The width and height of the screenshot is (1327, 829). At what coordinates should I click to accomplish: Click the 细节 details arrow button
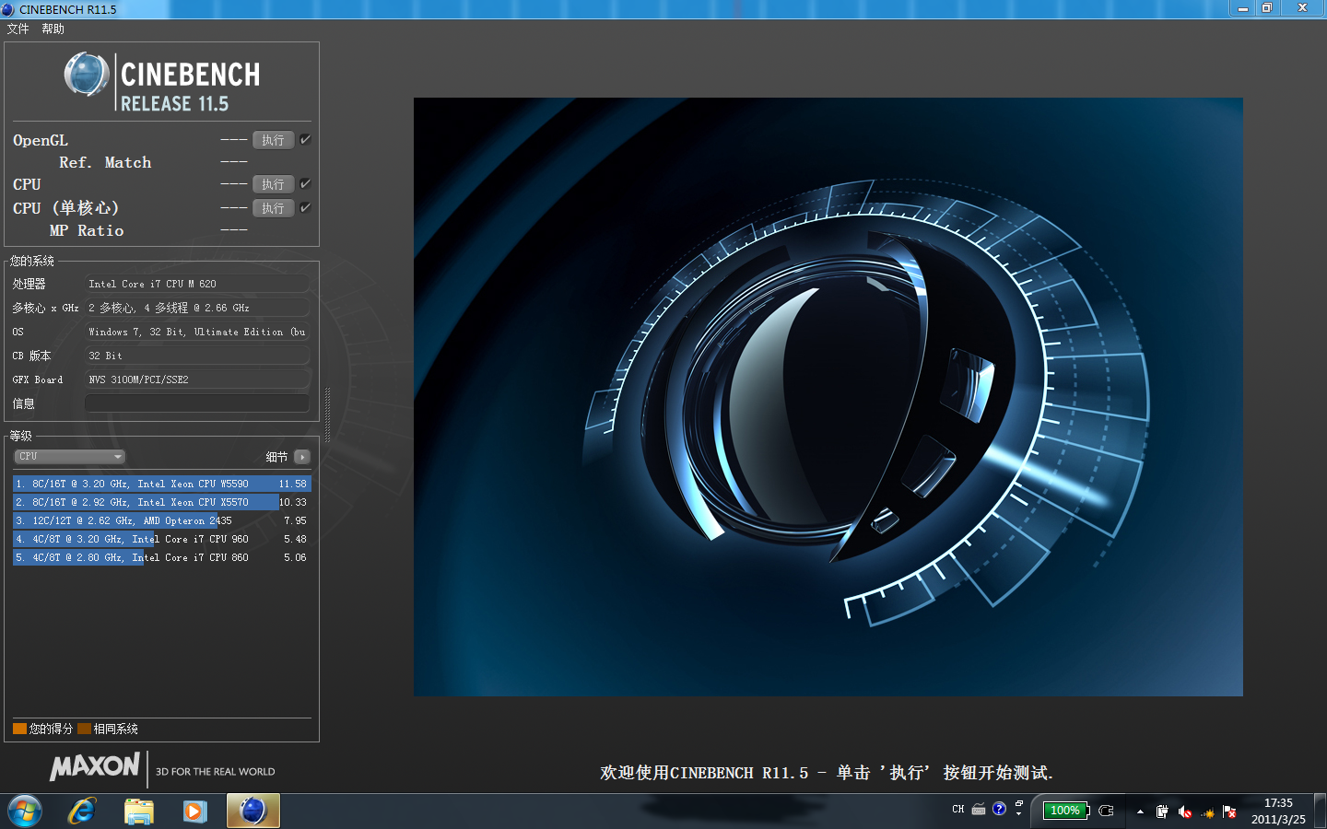302,457
